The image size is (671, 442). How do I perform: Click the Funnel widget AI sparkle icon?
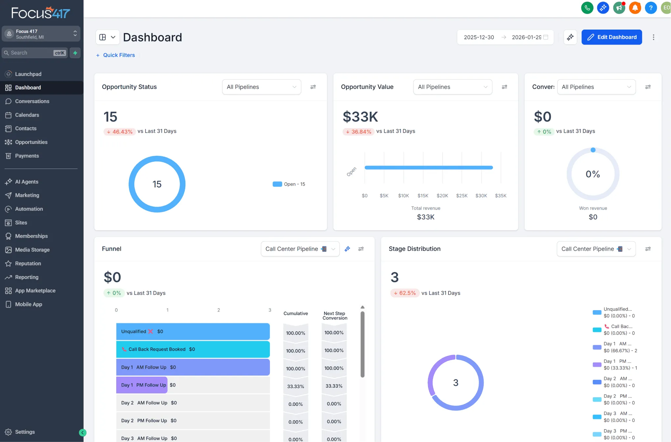pos(347,249)
